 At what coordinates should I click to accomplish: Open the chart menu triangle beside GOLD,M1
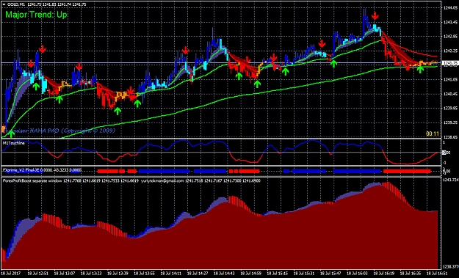click(x=4, y=4)
